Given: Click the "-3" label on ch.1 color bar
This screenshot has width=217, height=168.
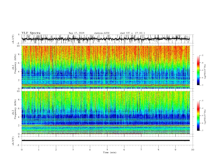Looking at the screenshot, I should (202, 55).
